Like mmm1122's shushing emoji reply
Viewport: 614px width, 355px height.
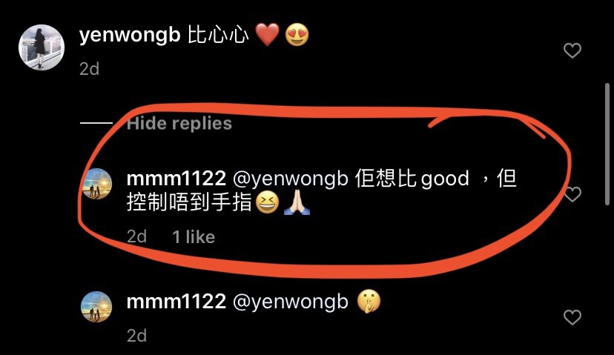tap(572, 317)
